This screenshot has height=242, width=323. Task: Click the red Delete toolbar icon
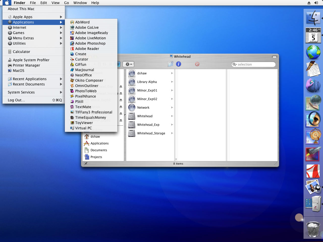click(197, 64)
